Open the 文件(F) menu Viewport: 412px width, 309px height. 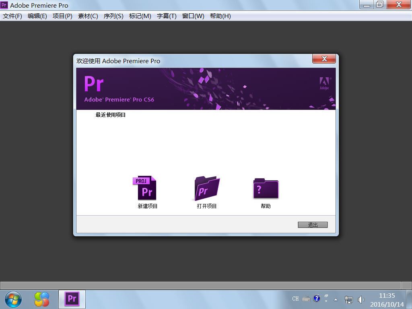(x=12, y=16)
